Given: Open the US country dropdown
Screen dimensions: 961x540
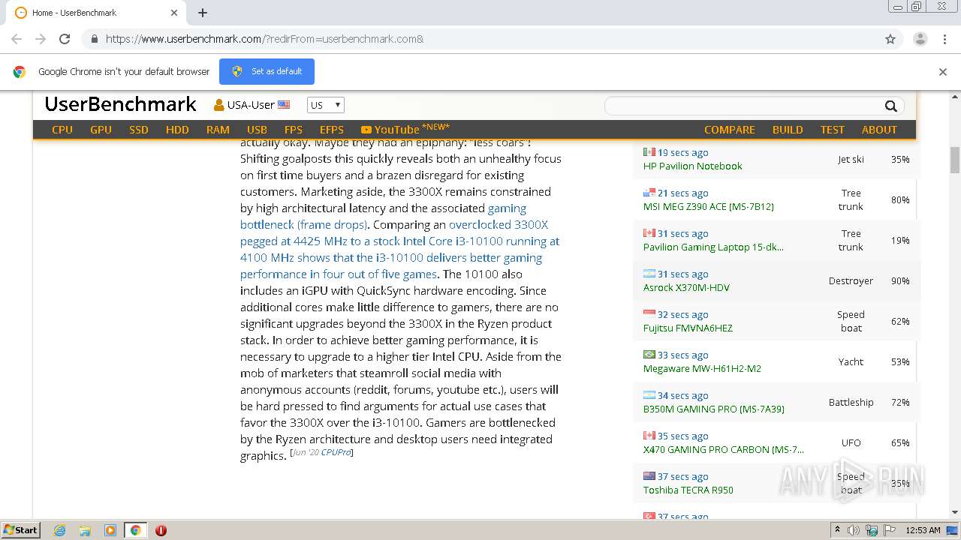Looking at the screenshot, I should pos(326,105).
